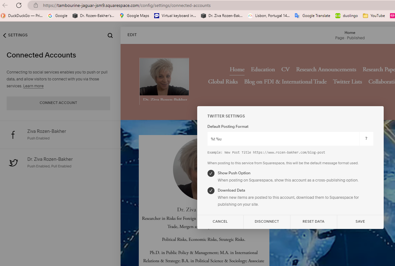The height and width of the screenshot is (266, 395).
Task: Open the YouTube bookmarks folder
Action: pyautogui.click(x=374, y=16)
